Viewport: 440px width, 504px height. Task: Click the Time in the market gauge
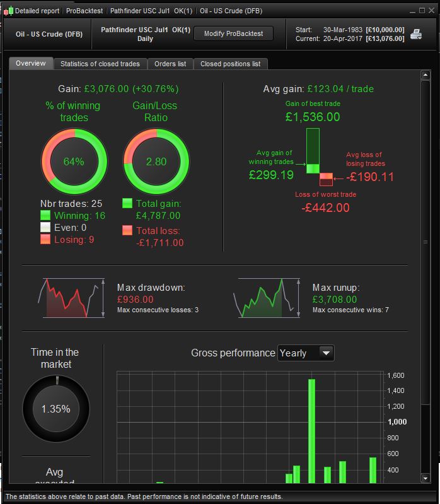(x=56, y=409)
